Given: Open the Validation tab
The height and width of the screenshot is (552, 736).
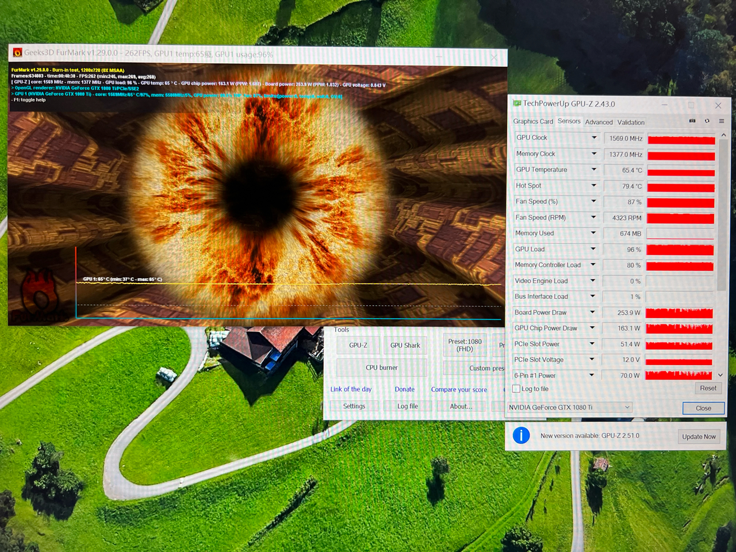Looking at the screenshot, I should [631, 122].
